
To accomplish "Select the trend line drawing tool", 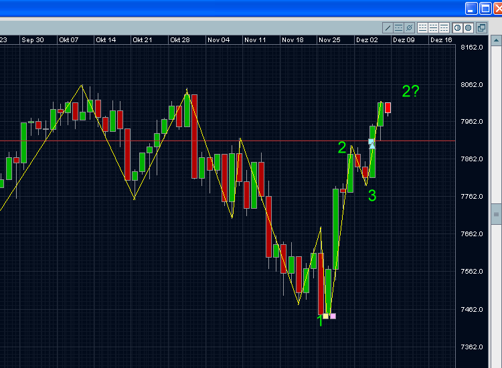I will pos(388,28).
